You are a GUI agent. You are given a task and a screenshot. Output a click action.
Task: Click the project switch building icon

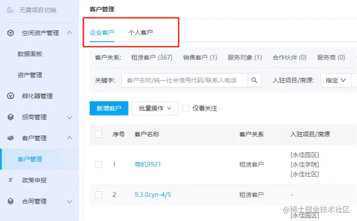tap(10, 10)
